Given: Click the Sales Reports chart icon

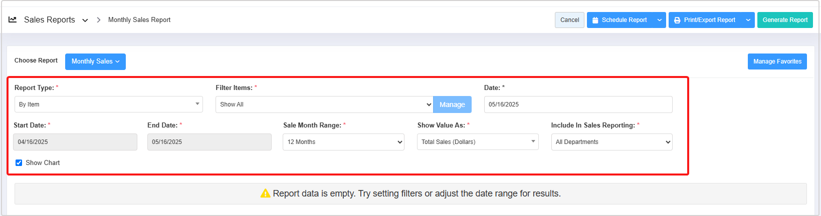Looking at the screenshot, I should coord(13,19).
